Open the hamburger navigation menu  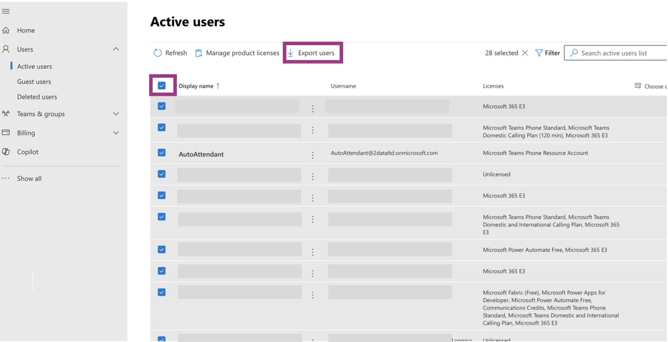[x=6, y=11]
